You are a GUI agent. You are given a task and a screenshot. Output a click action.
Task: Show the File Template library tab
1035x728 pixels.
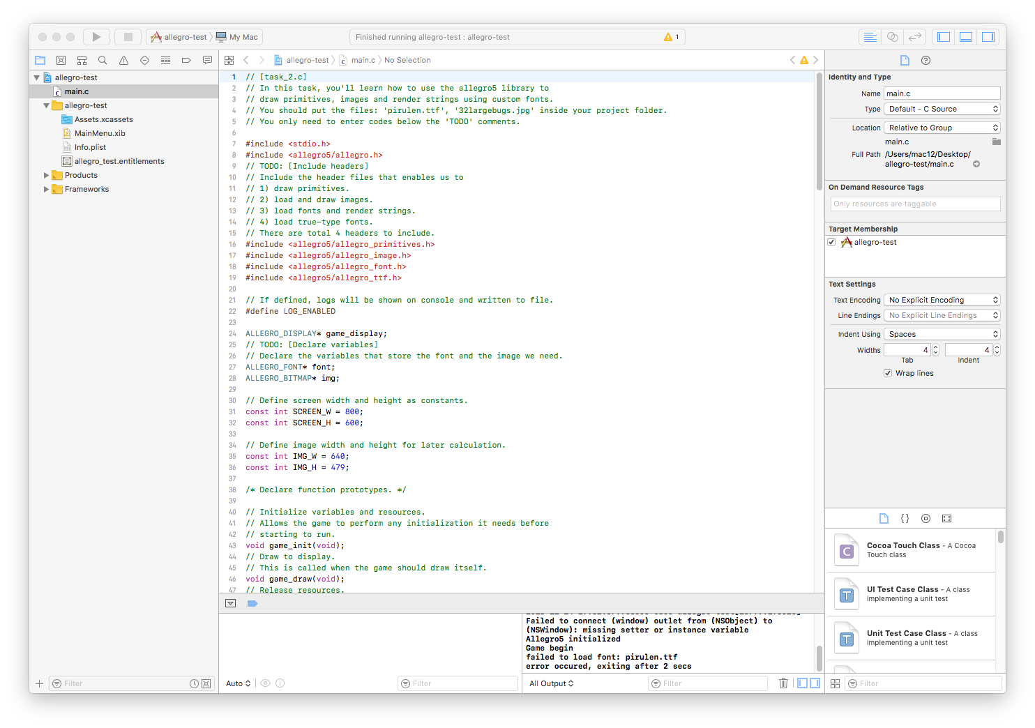[x=884, y=518]
